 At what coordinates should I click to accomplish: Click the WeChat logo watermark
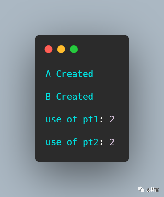[x=141, y=189]
